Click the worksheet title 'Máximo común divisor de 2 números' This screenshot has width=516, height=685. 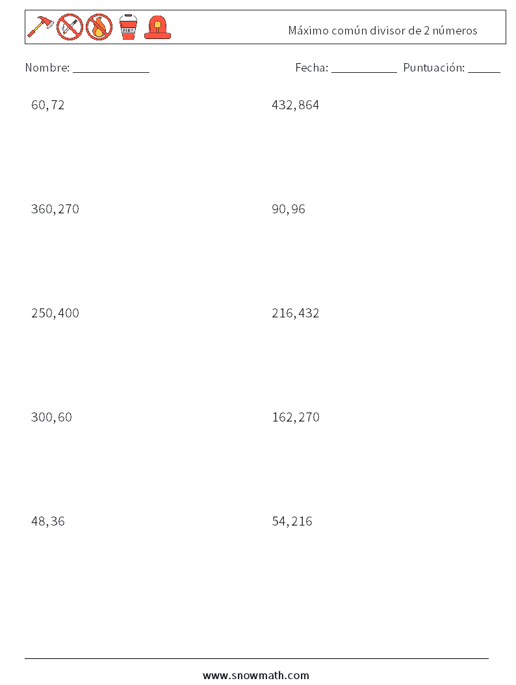383,31
